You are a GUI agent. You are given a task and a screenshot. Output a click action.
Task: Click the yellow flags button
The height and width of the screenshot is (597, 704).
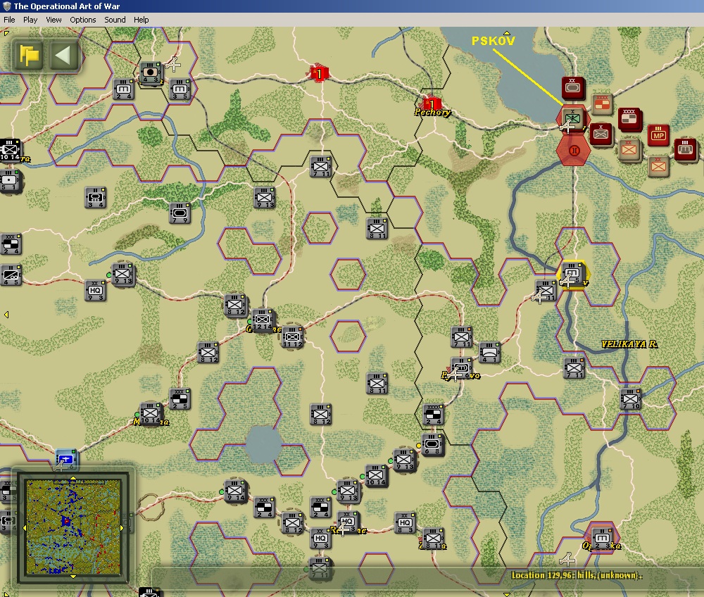[x=29, y=56]
